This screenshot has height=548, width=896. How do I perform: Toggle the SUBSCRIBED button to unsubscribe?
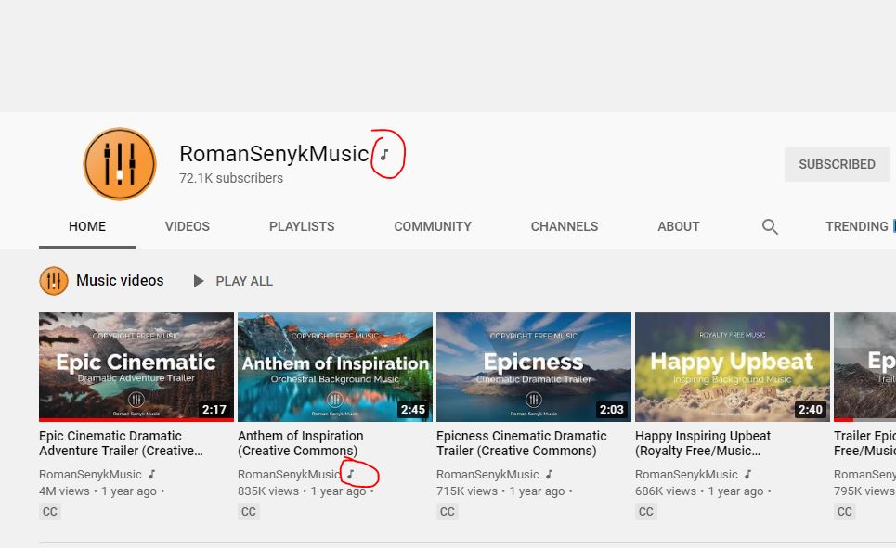837,163
